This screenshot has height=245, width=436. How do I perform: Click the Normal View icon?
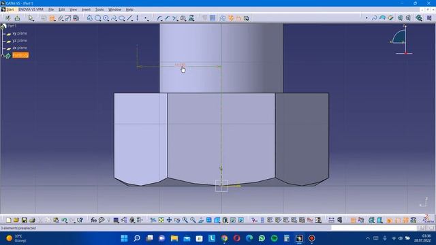201,220
